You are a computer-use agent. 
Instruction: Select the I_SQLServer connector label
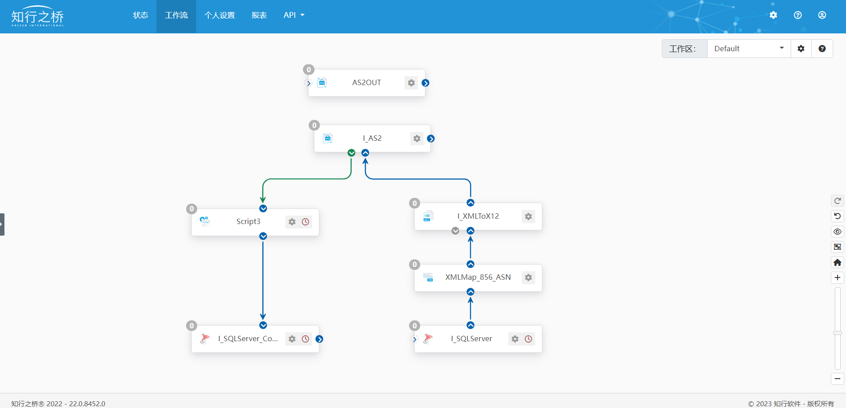(471, 339)
